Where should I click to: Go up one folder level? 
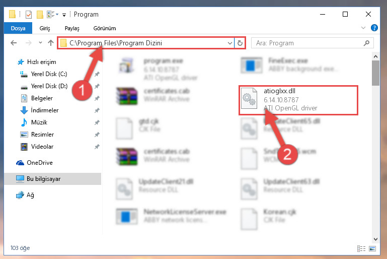coord(51,43)
